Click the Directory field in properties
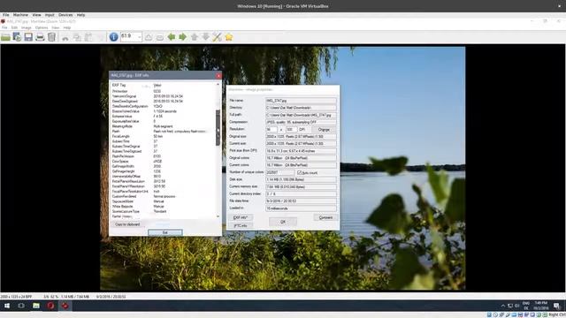Viewport: 566px width, 318px height. (301, 108)
